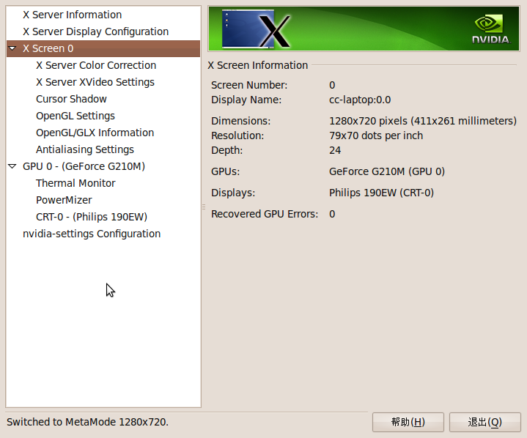527x438 pixels.
Task: Open Antialiasing Settings page
Action: (x=85, y=149)
